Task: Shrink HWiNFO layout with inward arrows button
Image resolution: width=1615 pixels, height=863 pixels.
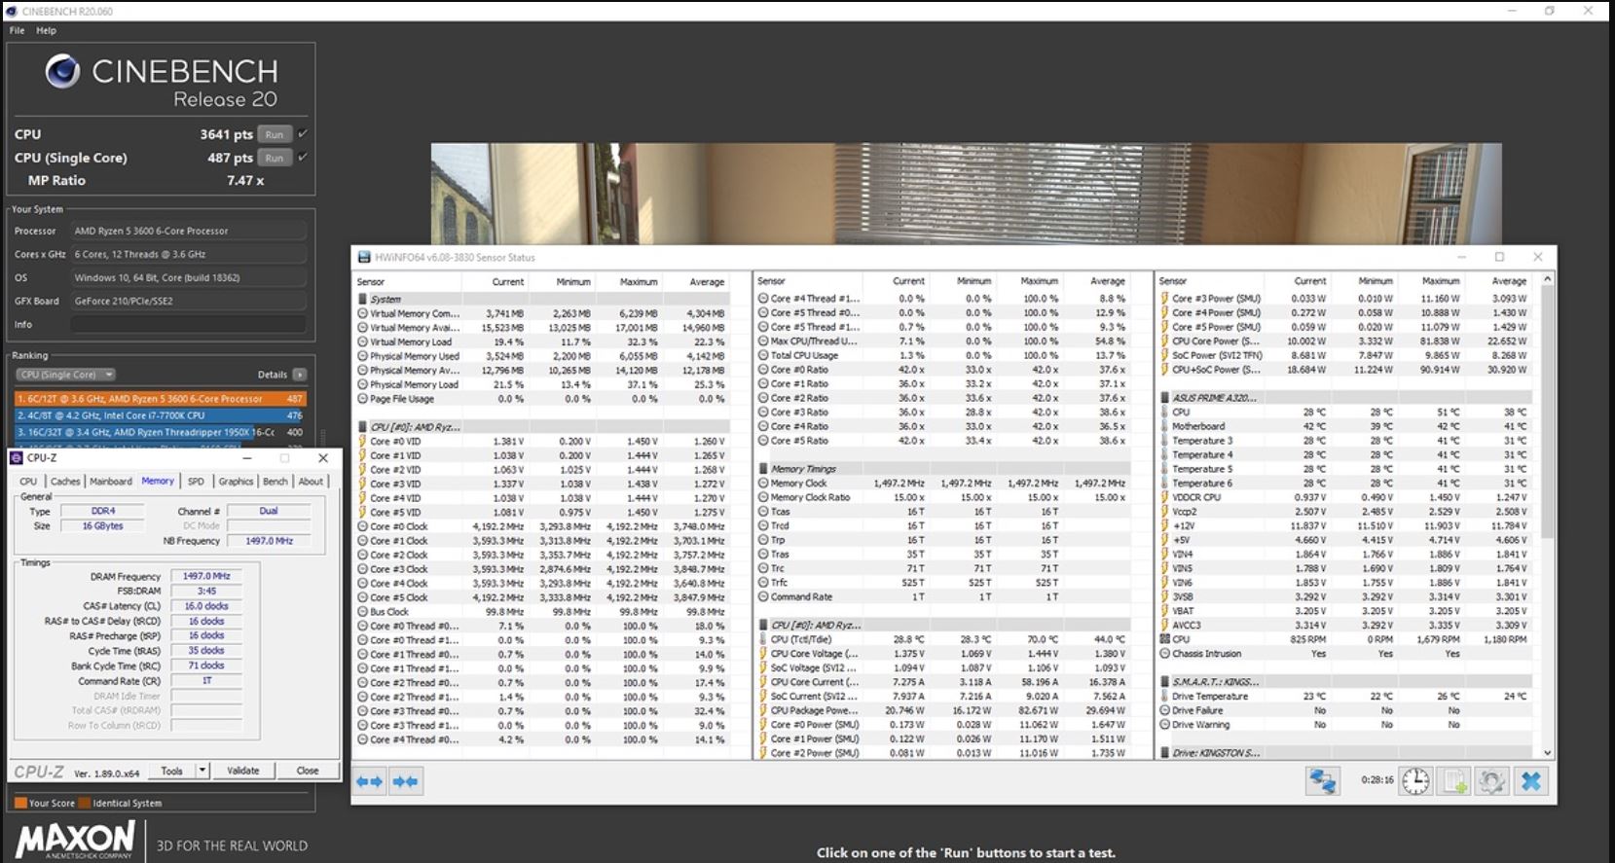Action: pyautogui.click(x=406, y=781)
